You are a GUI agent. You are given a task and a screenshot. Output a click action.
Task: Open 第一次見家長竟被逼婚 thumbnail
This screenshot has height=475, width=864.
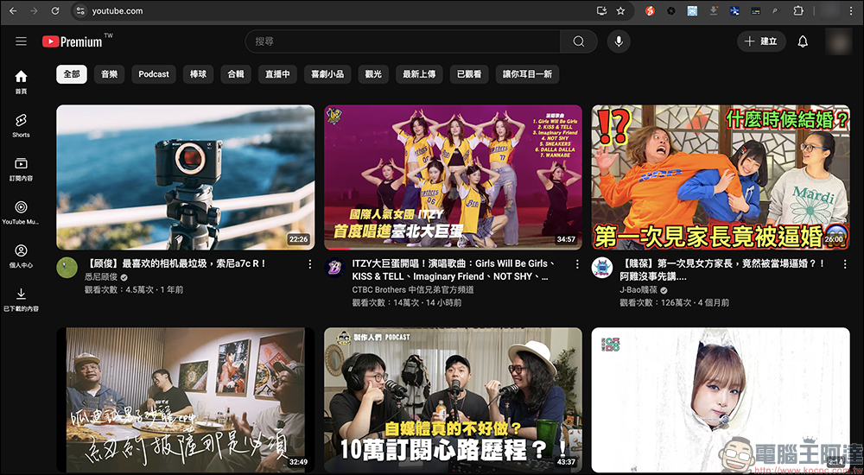721,177
